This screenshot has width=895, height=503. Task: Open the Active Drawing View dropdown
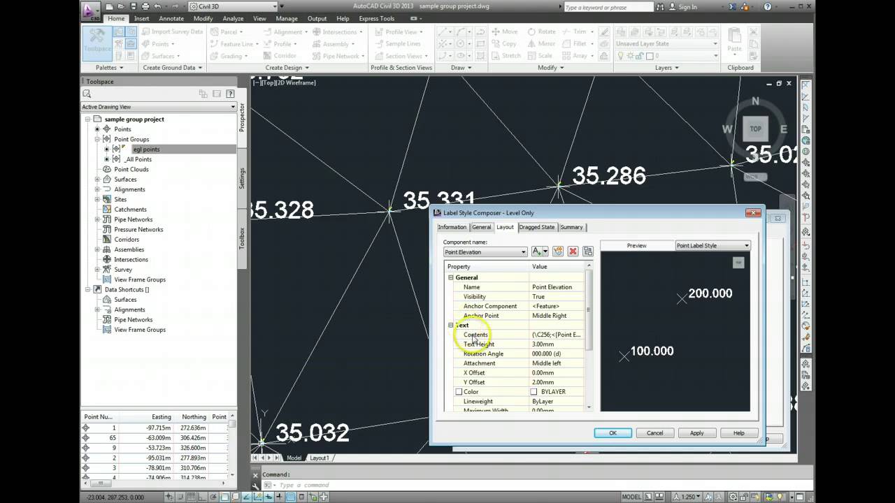coord(159,106)
